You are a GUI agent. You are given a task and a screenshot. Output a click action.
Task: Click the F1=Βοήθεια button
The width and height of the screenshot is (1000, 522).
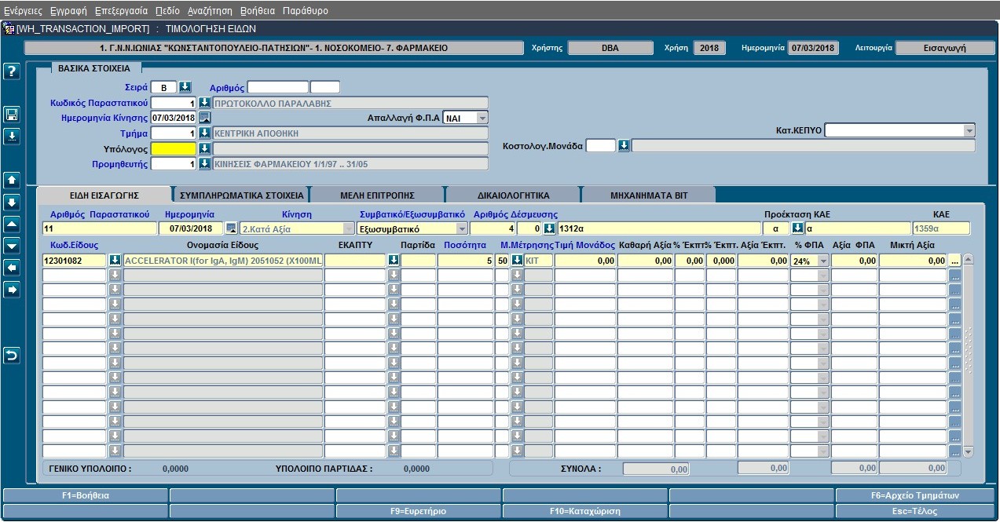point(86,495)
